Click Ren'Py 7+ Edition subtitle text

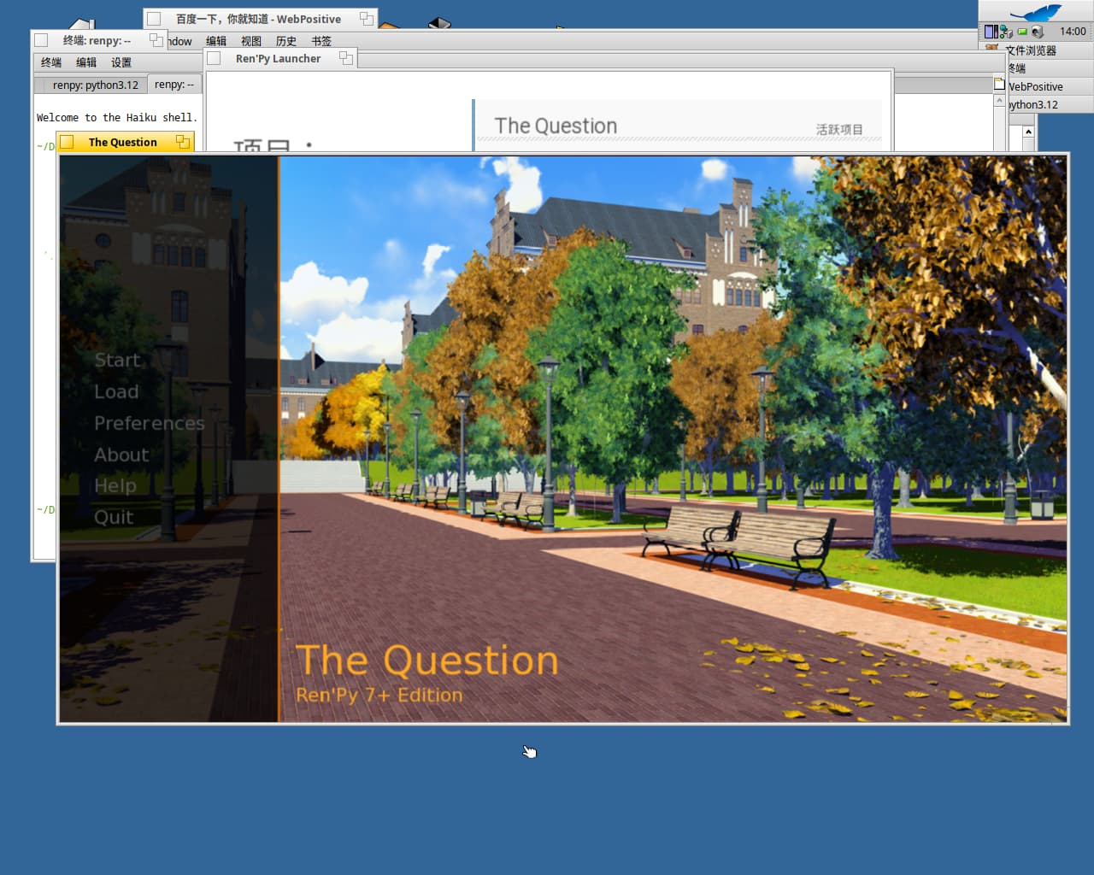(379, 696)
